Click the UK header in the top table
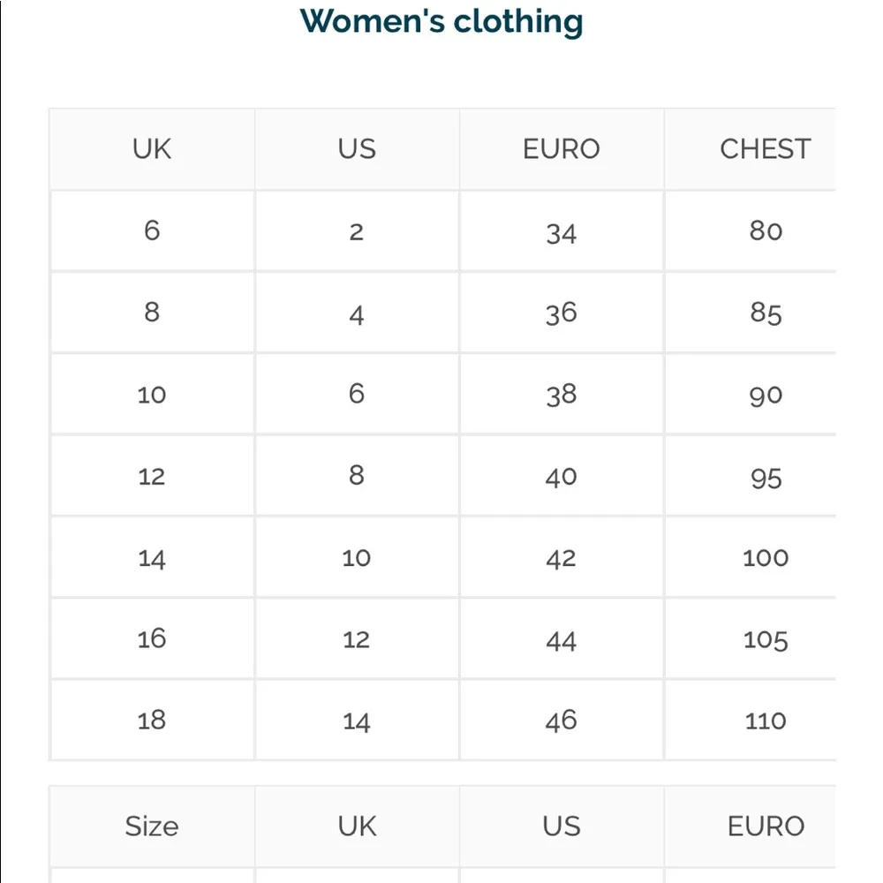The width and height of the screenshot is (883, 883). [x=152, y=149]
